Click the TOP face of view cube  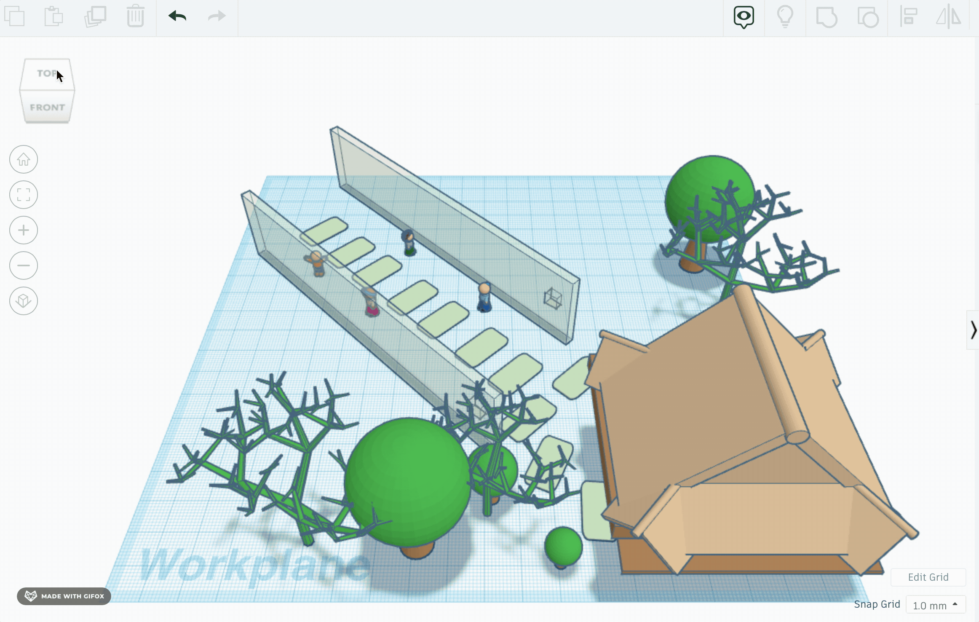(x=47, y=74)
